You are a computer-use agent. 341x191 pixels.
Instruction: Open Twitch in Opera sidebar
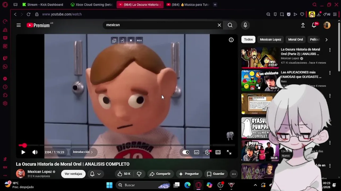pos(5,58)
